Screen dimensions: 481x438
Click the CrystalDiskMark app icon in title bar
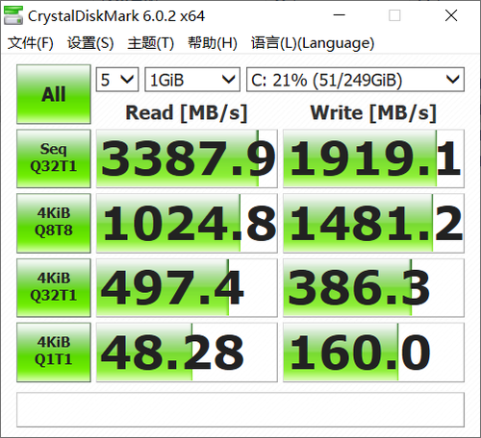[x=13, y=15]
